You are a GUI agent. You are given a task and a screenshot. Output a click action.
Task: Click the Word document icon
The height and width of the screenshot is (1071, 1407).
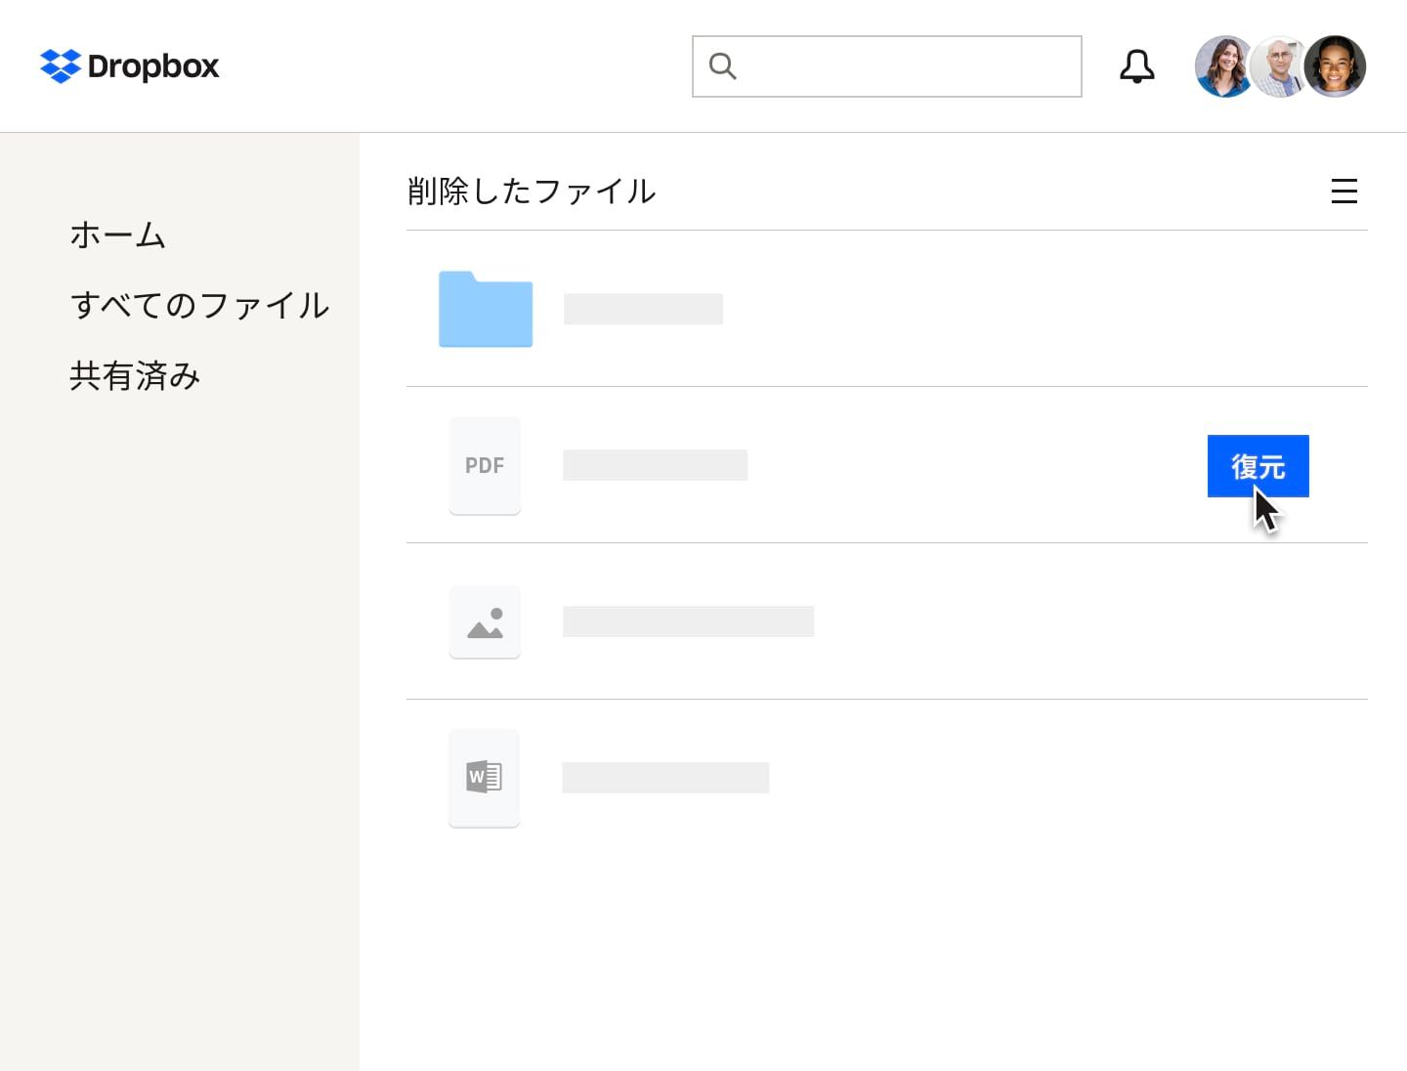pos(484,777)
